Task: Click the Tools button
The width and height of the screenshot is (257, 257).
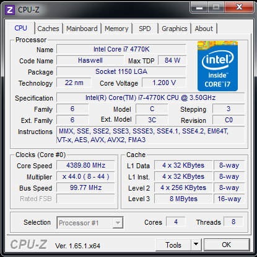Action: (173, 245)
